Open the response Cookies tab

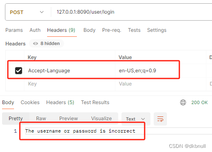30,102
